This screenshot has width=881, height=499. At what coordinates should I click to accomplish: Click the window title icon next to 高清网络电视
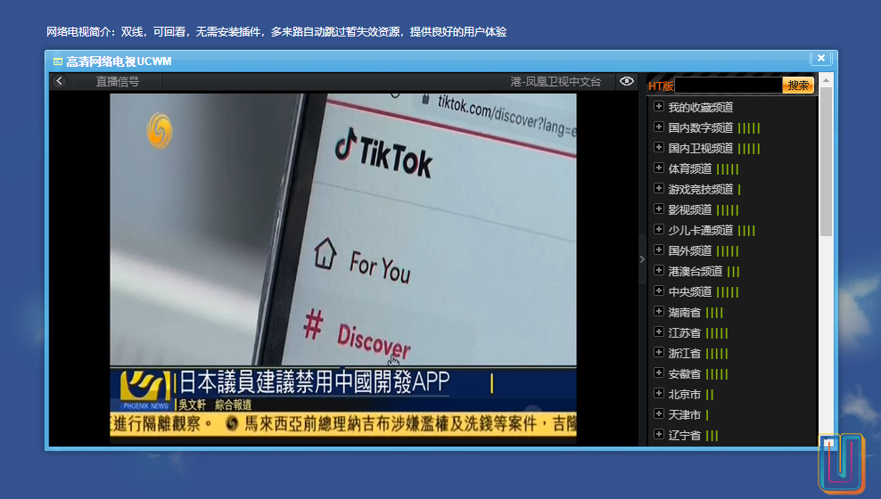coord(57,61)
